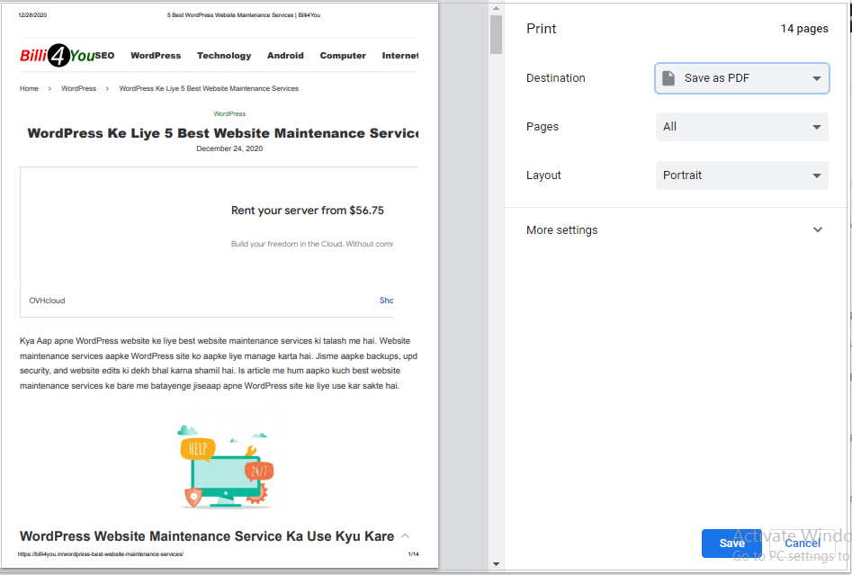This screenshot has width=852, height=575.
Task: Click the preview scrollbar thumb
Action: point(496,35)
